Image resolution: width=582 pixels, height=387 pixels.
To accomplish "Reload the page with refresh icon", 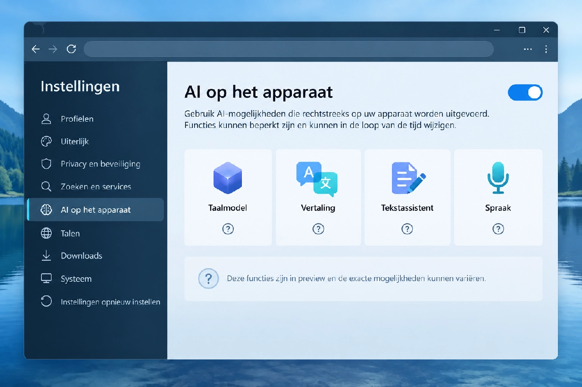I will (71, 49).
